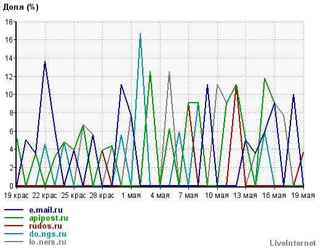Select the 22 крас date label
Image resolution: width=320 pixels, height=249 pixels.
[x=45, y=196]
